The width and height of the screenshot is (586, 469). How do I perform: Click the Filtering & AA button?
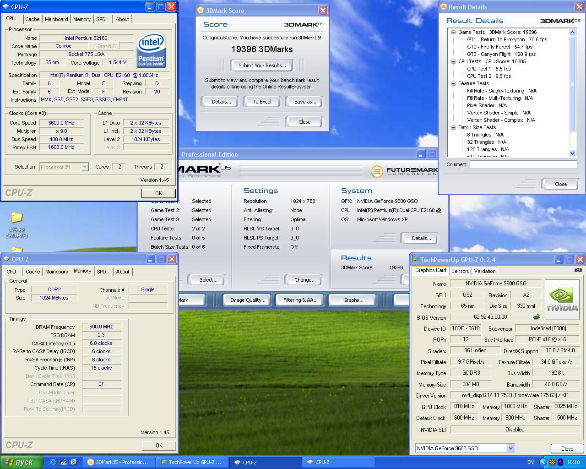300,300
